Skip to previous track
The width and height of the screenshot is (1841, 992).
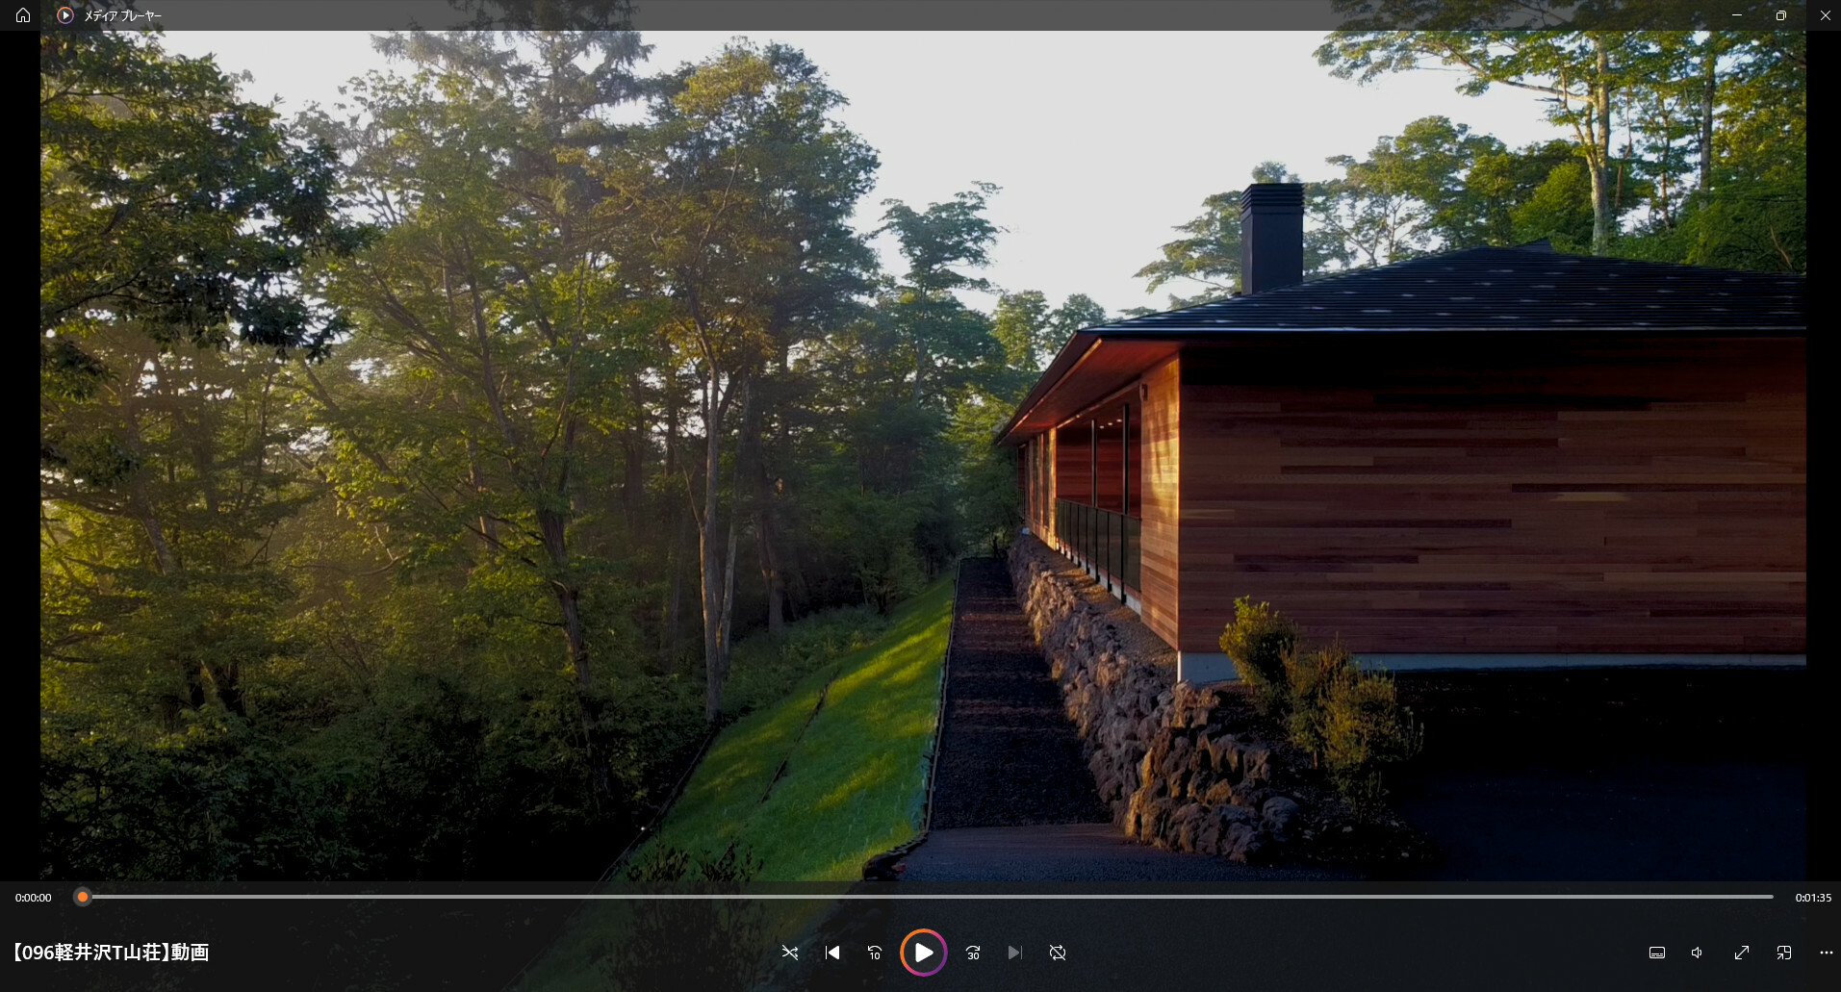pos(832,953)
